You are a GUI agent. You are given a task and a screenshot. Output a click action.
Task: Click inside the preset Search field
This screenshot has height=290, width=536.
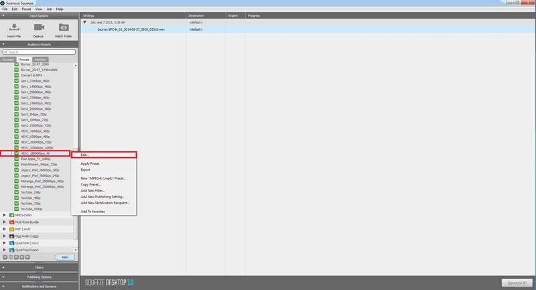tap(39, 52)
